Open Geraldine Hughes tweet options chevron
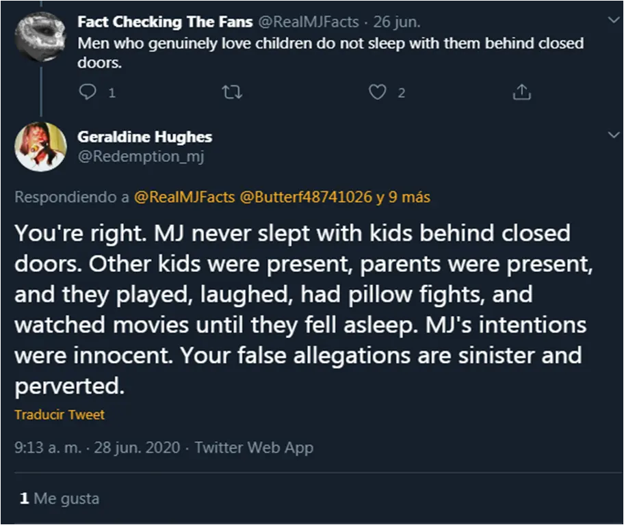Viewport: 624px width, 525px height. 612,137
